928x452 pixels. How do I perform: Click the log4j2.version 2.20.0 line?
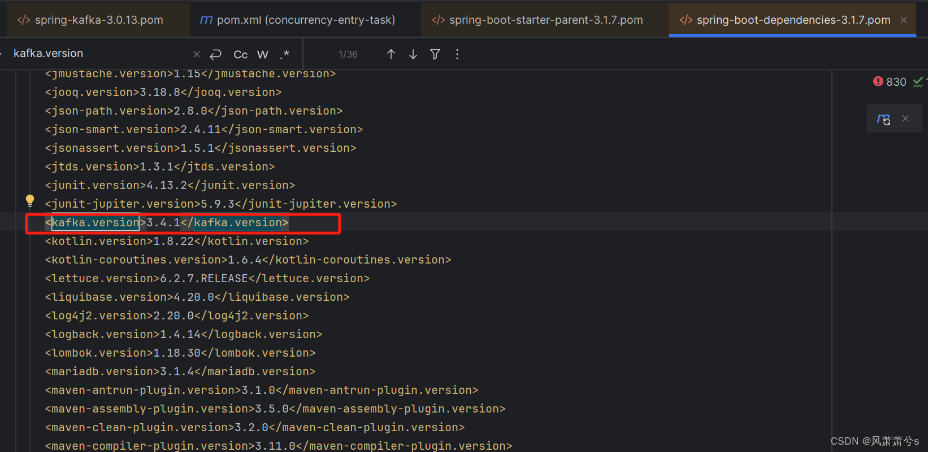(177, 315)
